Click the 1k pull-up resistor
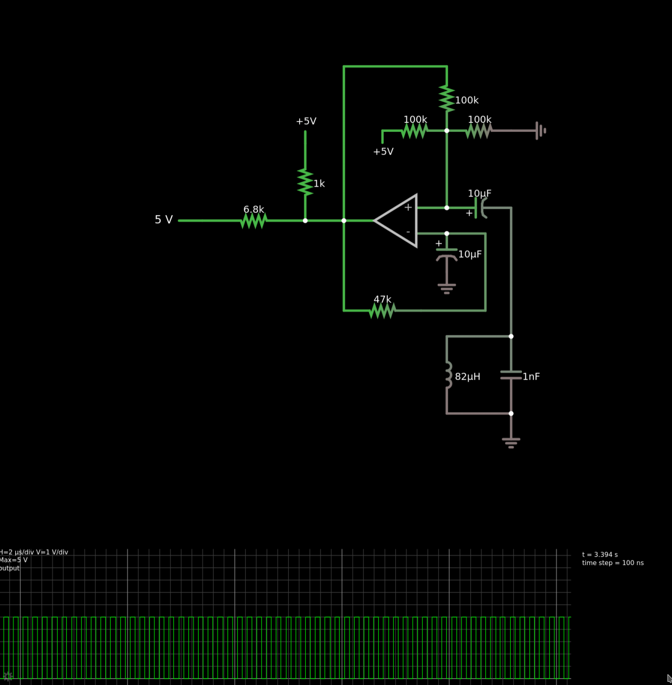 point(305,182)
